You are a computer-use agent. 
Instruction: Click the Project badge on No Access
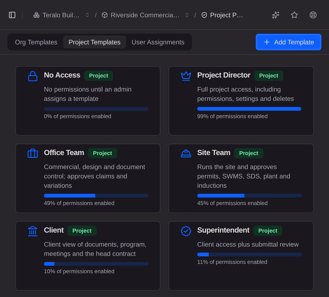99,76
